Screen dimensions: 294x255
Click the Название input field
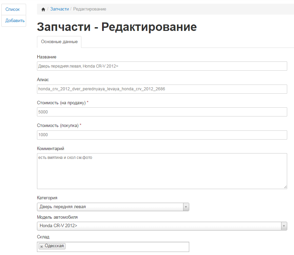162,66
